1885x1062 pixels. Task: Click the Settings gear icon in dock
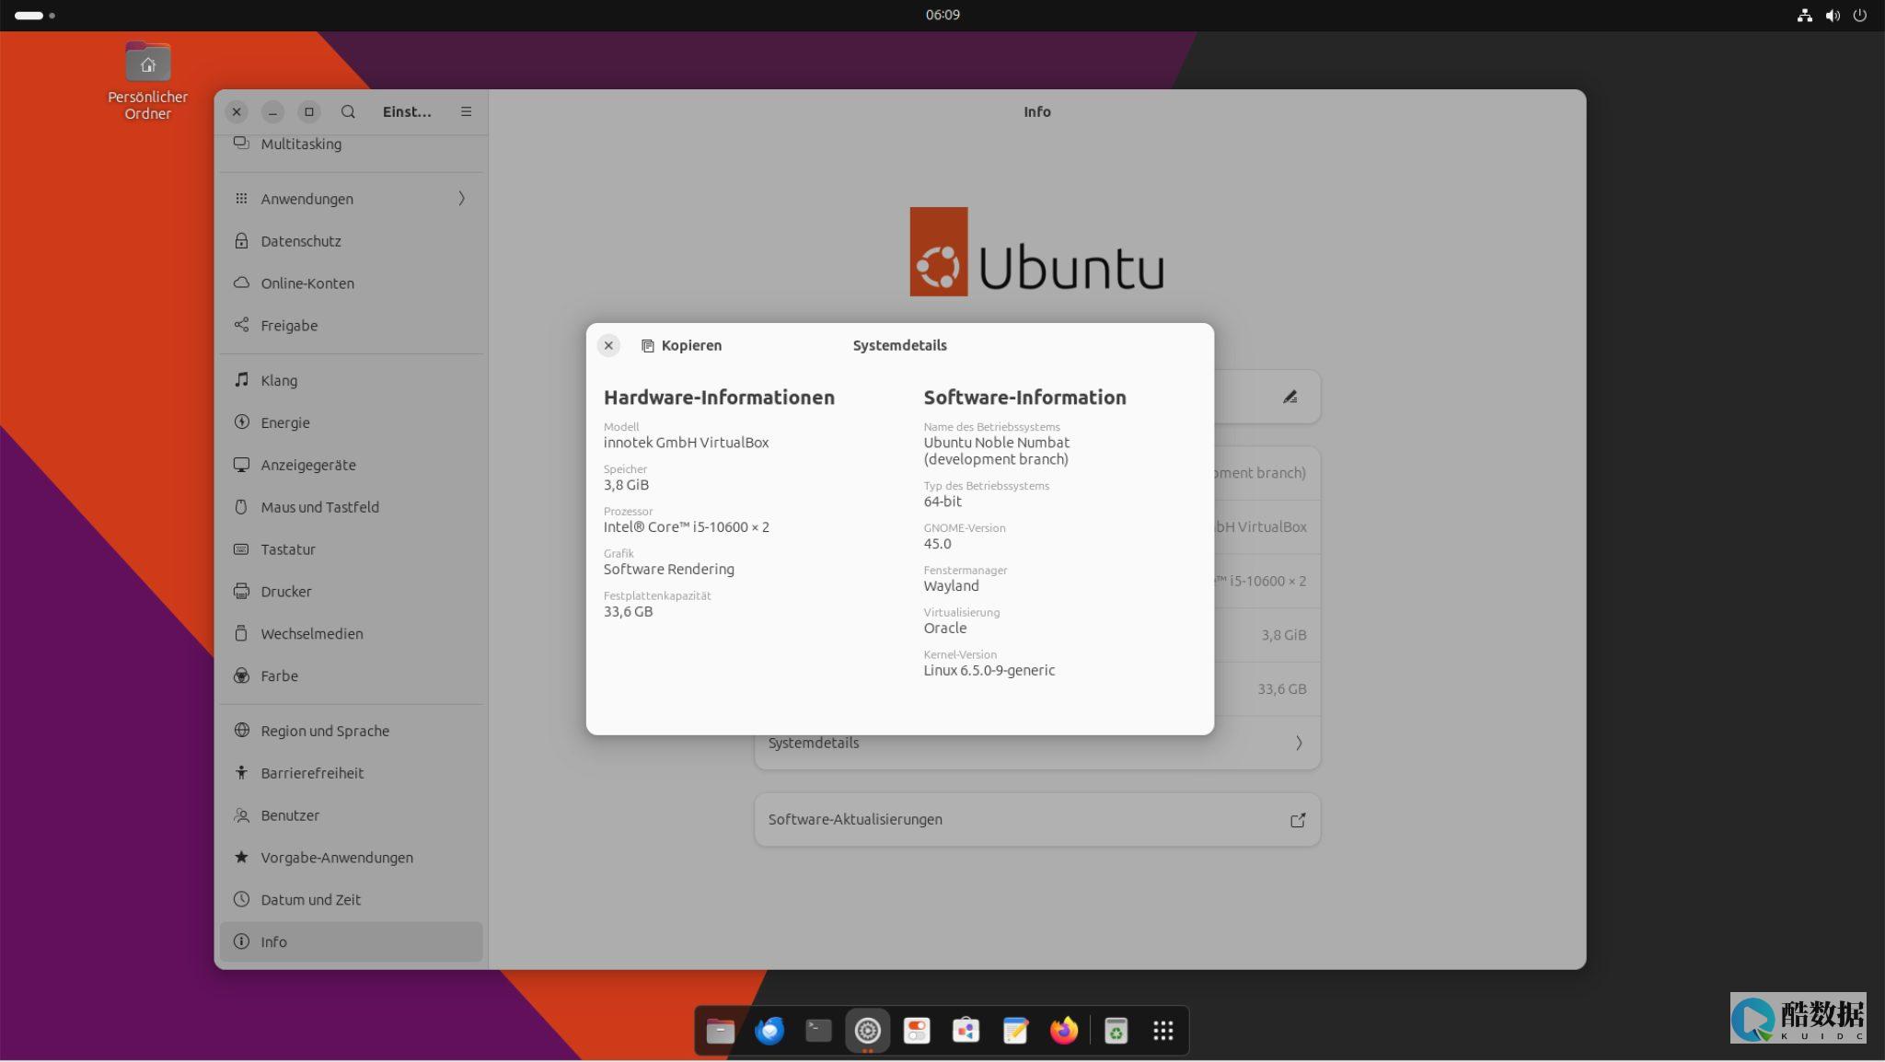pos(867,1031)
